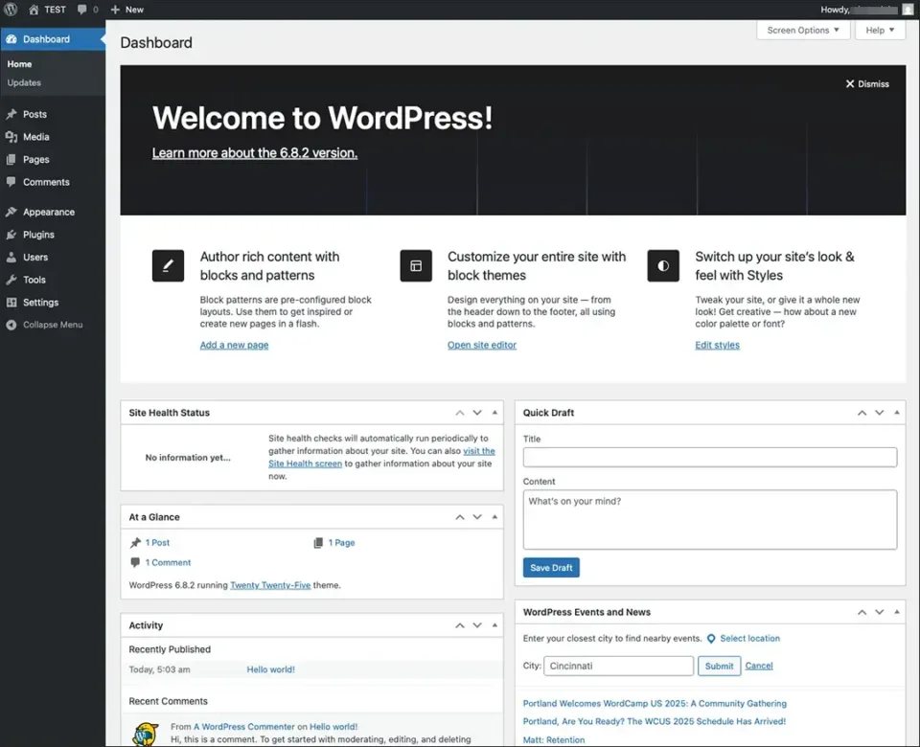
Task: Select Home under Dashboard menu
Action: [19, 63]
